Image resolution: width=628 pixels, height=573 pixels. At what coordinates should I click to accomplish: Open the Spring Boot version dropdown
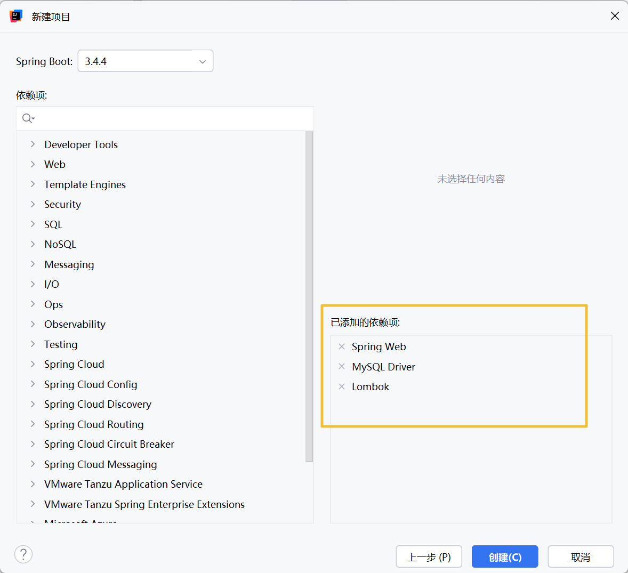tap(146, 61)
